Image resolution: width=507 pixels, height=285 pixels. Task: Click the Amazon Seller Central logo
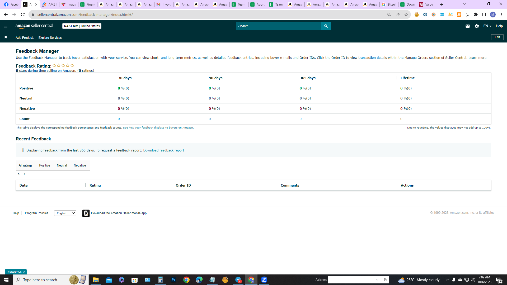tap(34, 26)
